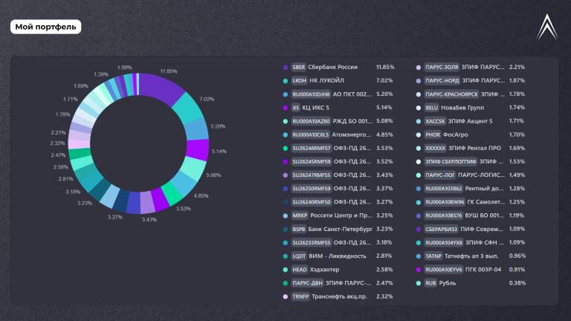571x321 pixels.
Task: Click the ПАРУС-ЛОГ ticker badge
Action: click(x=440, y=175)
